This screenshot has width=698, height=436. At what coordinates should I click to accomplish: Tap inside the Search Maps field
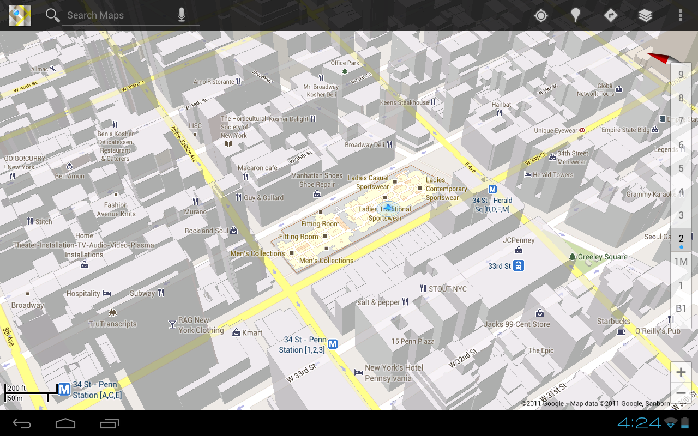click(x=109, y=15)
